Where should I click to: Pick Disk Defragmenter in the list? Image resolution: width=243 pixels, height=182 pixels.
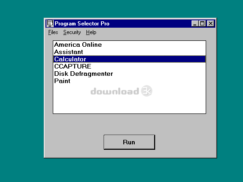[x=129, y=74]
